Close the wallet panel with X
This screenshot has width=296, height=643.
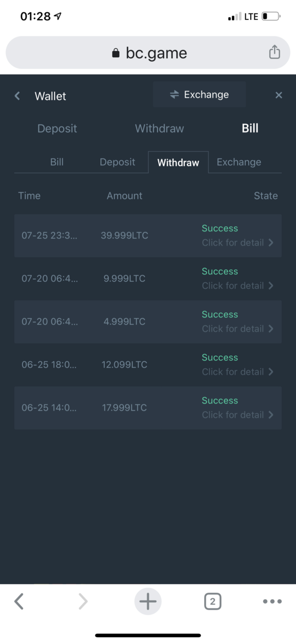click(278, 95)
